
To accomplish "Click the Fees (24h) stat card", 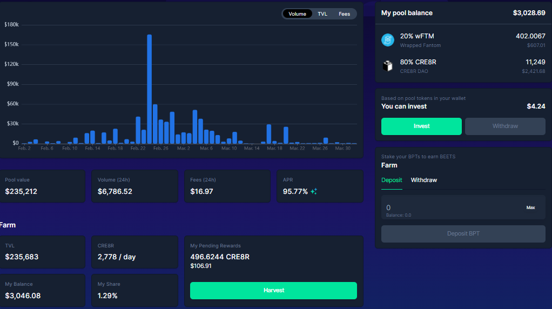I will [227, 186].
